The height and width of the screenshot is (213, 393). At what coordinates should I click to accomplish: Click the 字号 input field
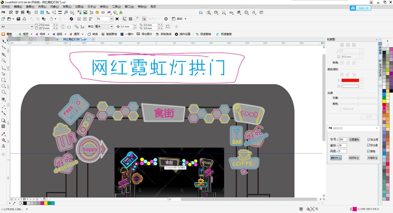343,139
